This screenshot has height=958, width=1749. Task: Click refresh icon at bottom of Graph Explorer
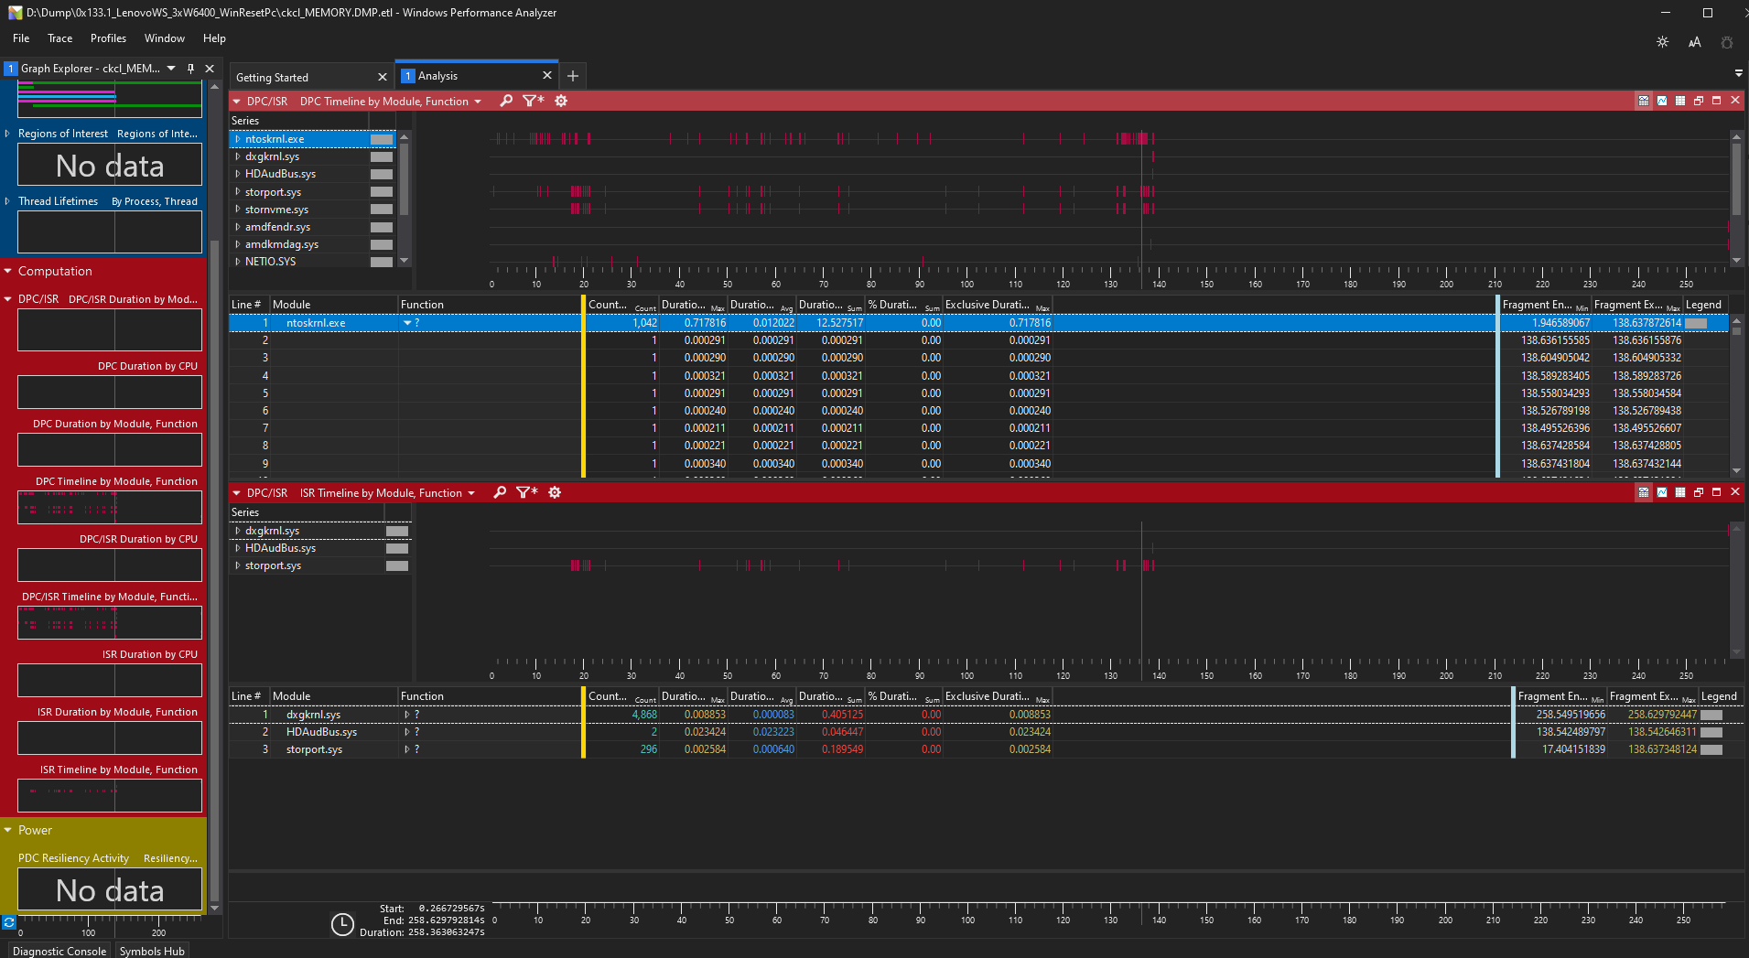pyautogui.click(x=9, y=922)
